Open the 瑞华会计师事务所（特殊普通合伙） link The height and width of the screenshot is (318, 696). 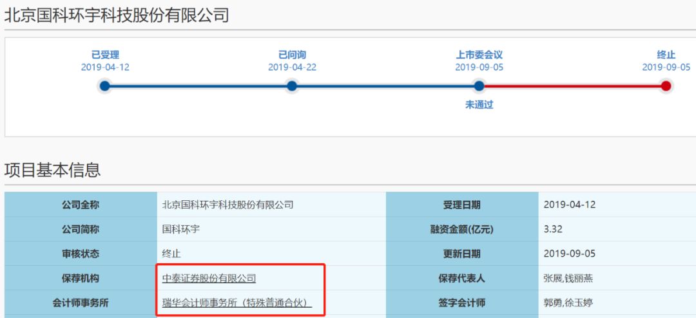click(x=237, y=303)
